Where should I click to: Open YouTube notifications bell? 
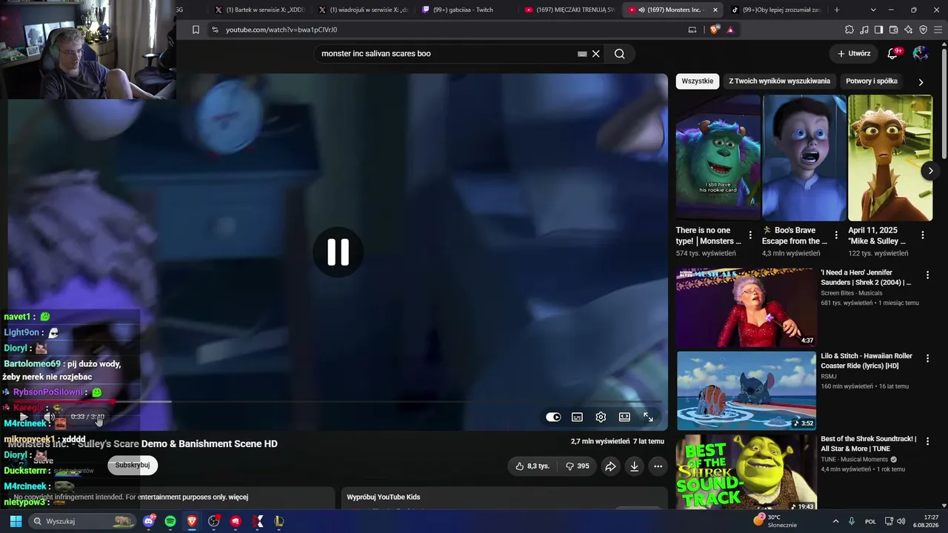click(892, 53)
